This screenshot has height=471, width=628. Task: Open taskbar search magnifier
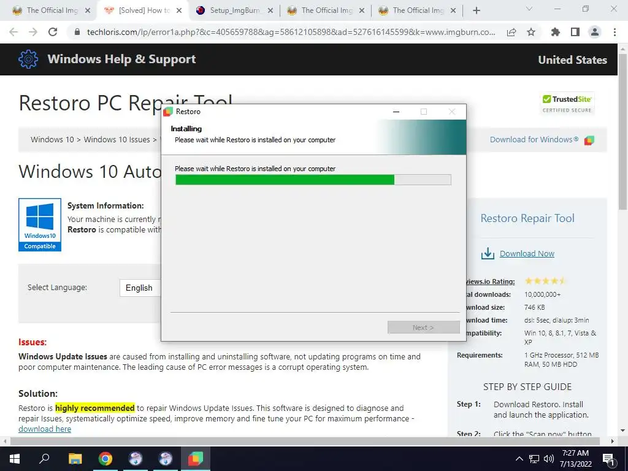click(x=44, y=459)
